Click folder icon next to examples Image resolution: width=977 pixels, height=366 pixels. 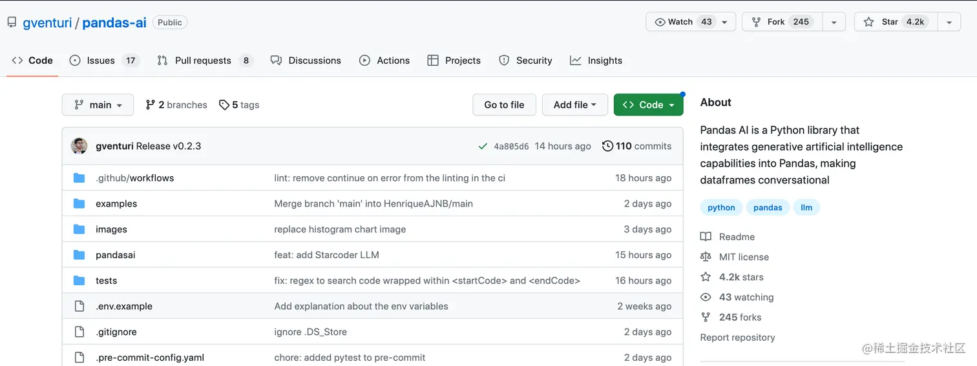[79, 204]
